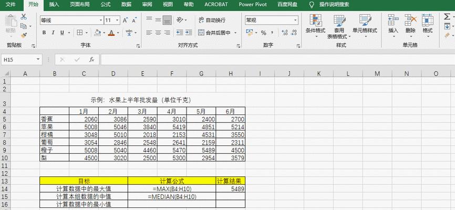Click the decrease decimal icon

(294, 33)
